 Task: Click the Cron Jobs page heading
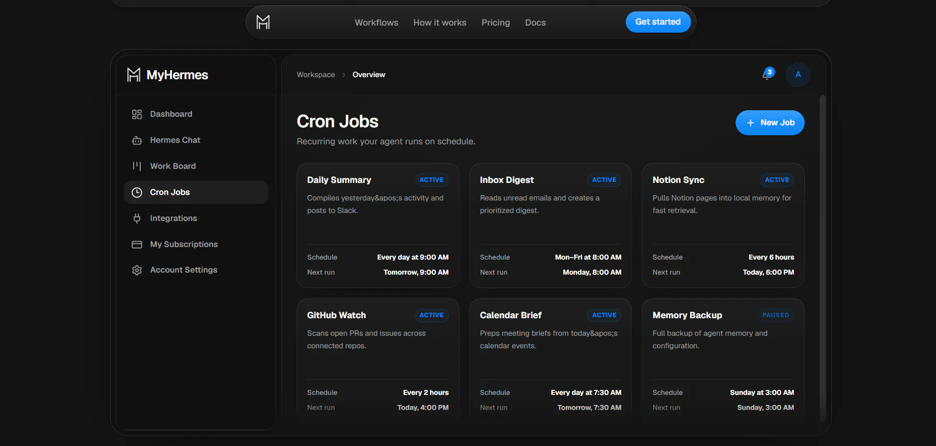pyautogui.click(x=338, y=121)
